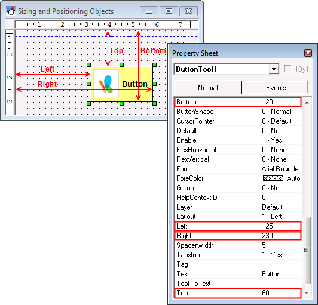Select the Left property label
318x305 pixels.
182,226
